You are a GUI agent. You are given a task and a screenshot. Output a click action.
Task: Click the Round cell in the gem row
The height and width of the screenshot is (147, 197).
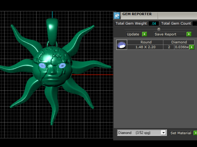[x=146, y=42]
